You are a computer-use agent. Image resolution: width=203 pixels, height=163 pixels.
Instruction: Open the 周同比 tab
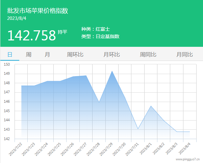tap(148, 55)
